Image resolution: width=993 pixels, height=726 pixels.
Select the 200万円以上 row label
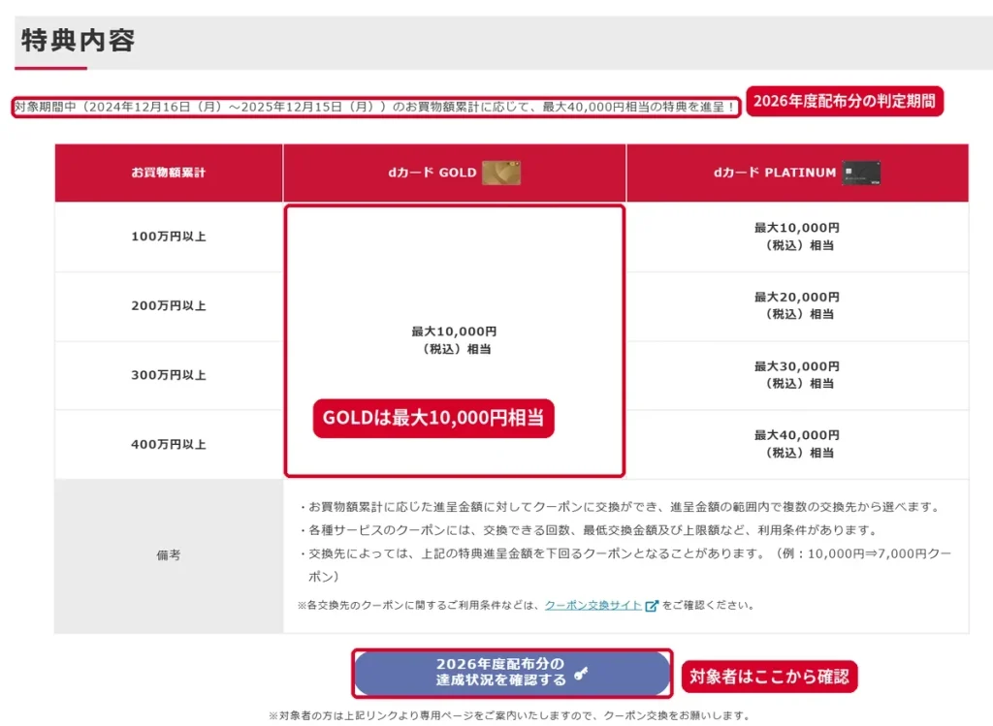point(169,305)
